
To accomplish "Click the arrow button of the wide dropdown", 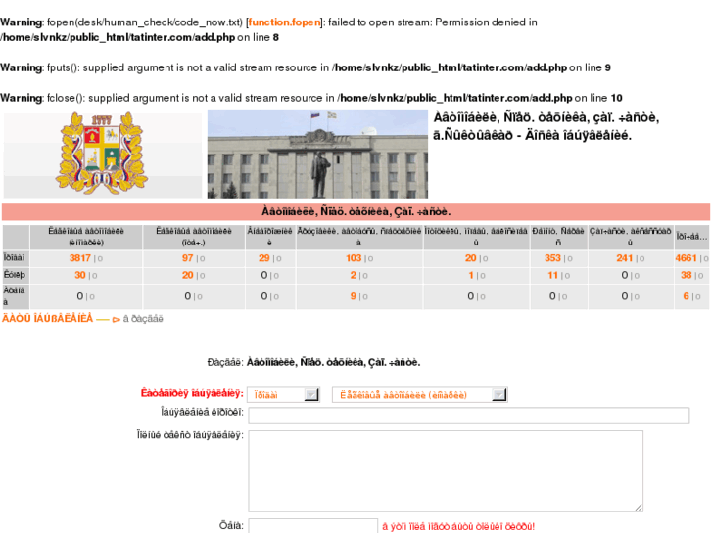I will point(499,395).
